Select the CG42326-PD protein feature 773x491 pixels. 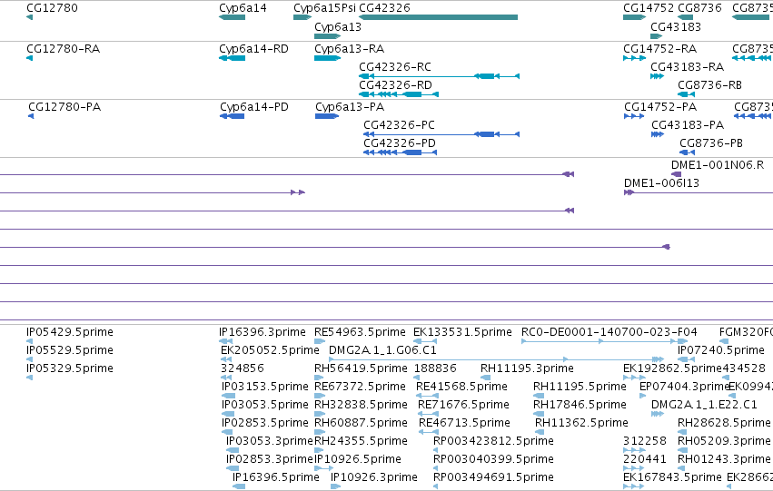click(400, 152)
